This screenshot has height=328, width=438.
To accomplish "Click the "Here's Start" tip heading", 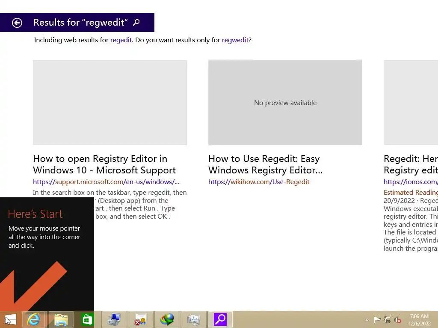I will pyautogui.click(x=35, y=214).
